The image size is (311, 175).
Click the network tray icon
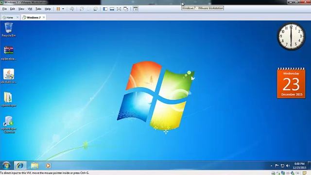coord(282,165)
